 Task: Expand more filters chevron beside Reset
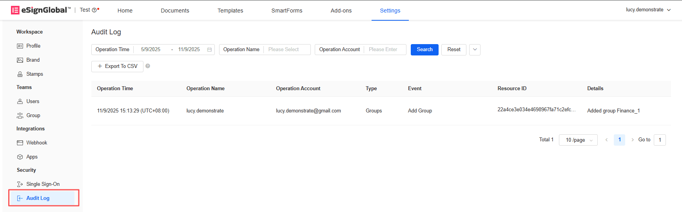point(475,50)
